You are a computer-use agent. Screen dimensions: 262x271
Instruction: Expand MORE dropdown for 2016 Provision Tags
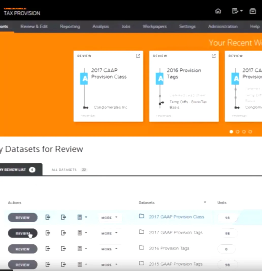109,249
